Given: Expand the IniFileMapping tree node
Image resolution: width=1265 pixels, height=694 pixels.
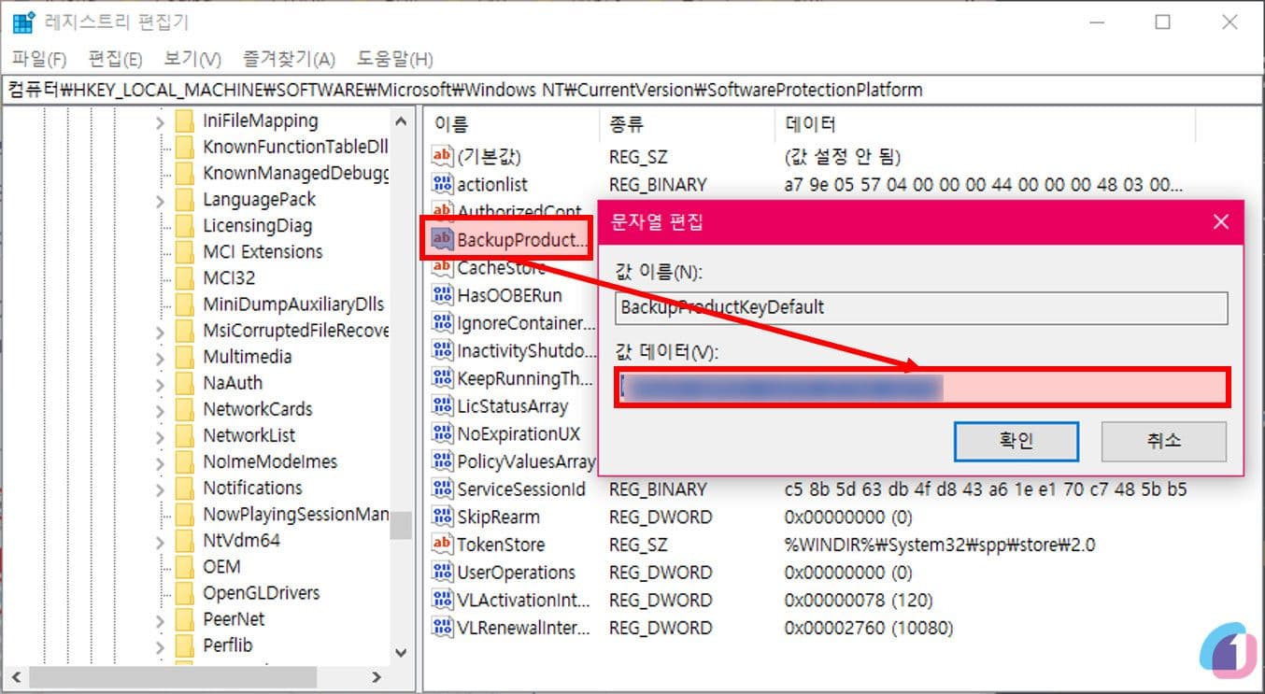Looking at the screenshot, I should (160, 120).
